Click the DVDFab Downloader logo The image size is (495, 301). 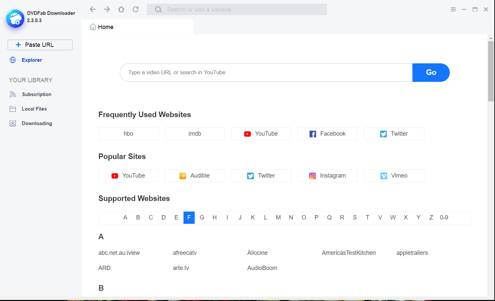tap(15, 18)
